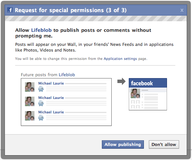
Task: Click 'Request for special permissions (3 of 3)' title
Action: (71, 10)
